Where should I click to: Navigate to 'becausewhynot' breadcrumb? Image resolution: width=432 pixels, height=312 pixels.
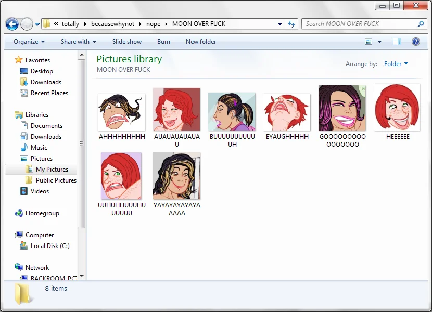pyautogui.click(x=112, y=24)
